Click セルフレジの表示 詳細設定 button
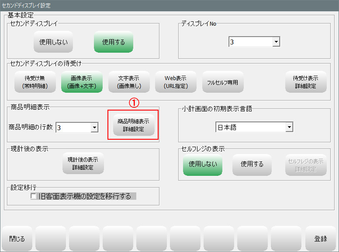Viewport: 339px width, 252px height. [x=306, y=165]
